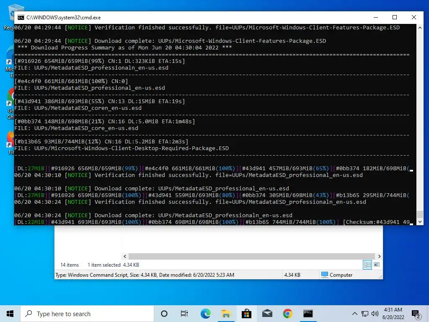
Task: Click the line 'FILE: UUPs/MetadataESD_core_en-us.esd'
Action: 76,128
